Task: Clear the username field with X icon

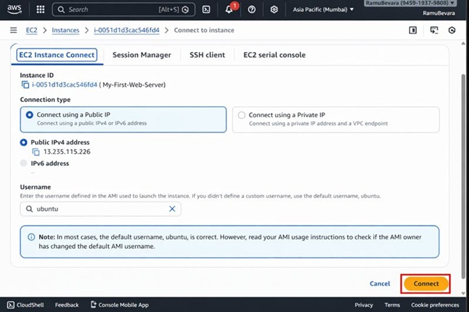Action: 172,209
